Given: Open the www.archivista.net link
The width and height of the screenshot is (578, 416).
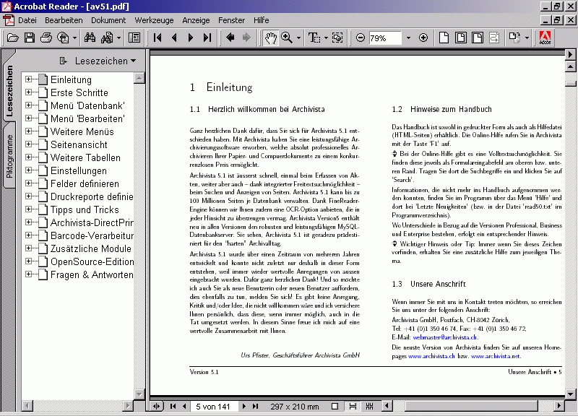Looking at the screenshot, I should (x=496, y=356).
